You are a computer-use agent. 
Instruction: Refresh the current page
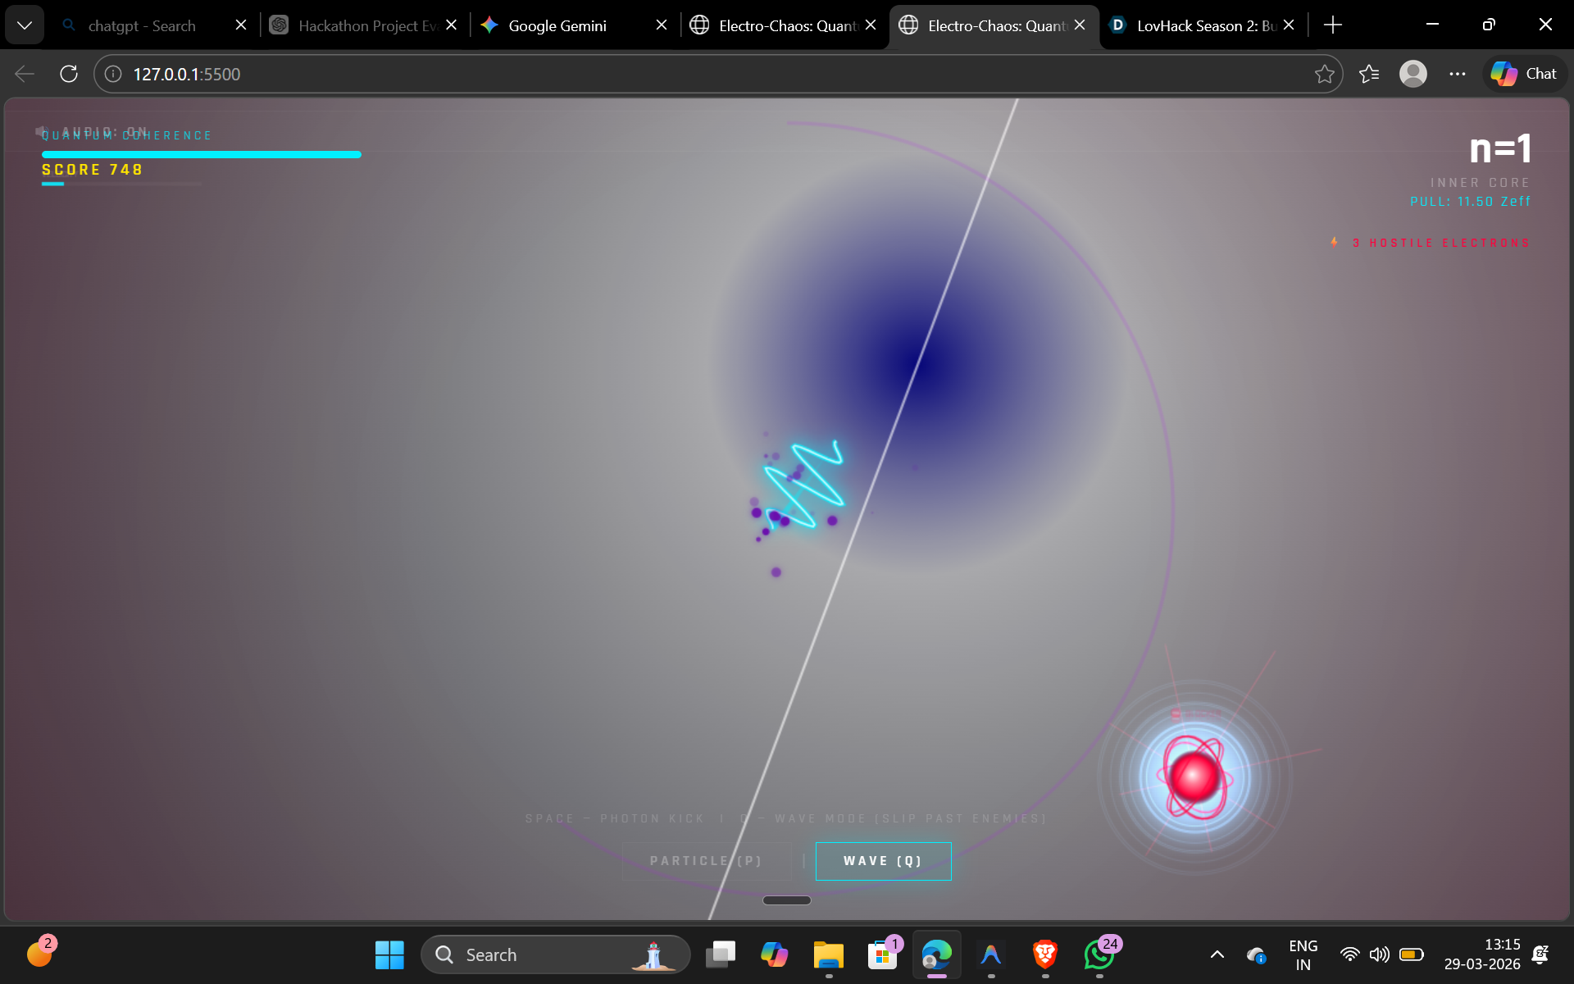coord(69,74)
